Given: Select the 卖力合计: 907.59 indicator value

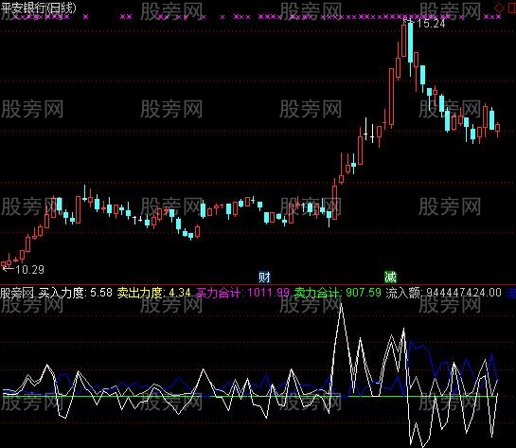Looking at the screenshot, I should pos(338,293).
